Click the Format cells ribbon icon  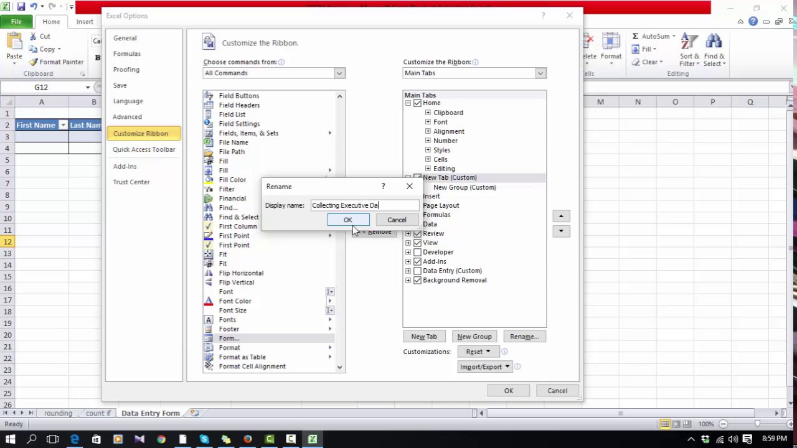[611, 42]
